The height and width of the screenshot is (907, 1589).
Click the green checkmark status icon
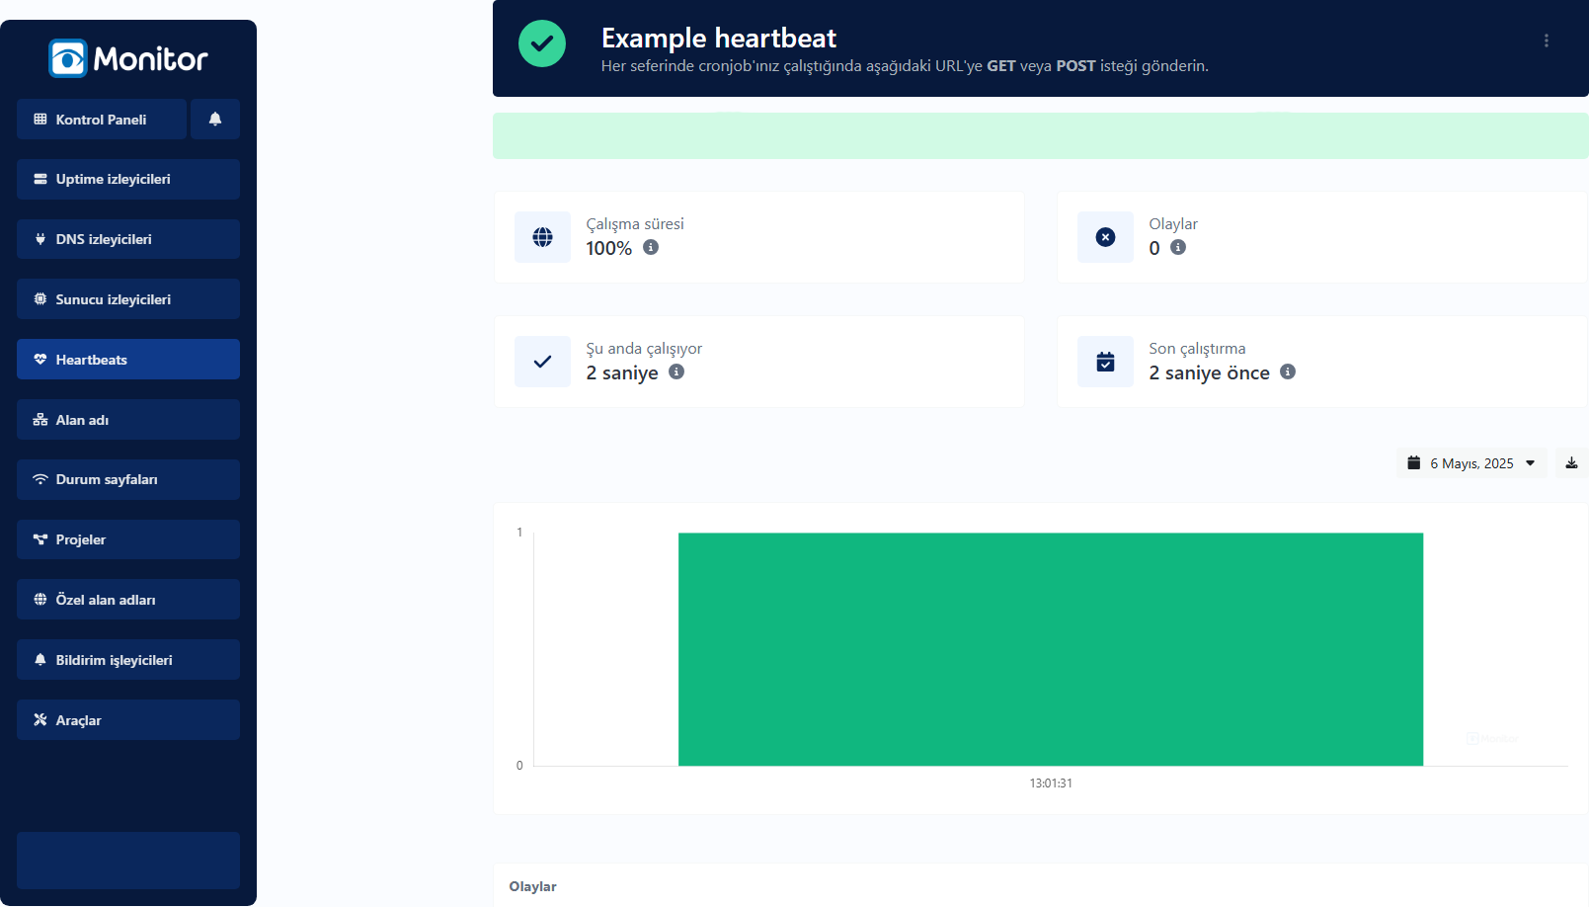(542, 43)
